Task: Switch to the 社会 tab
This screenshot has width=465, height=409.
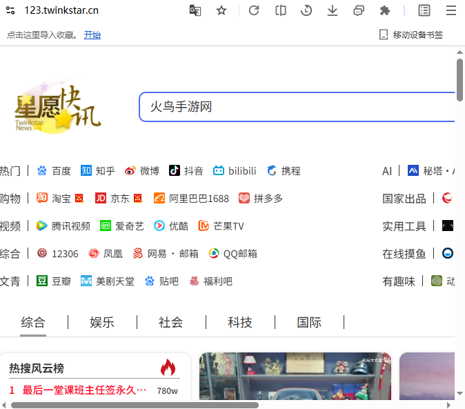Action: point(171,323)
